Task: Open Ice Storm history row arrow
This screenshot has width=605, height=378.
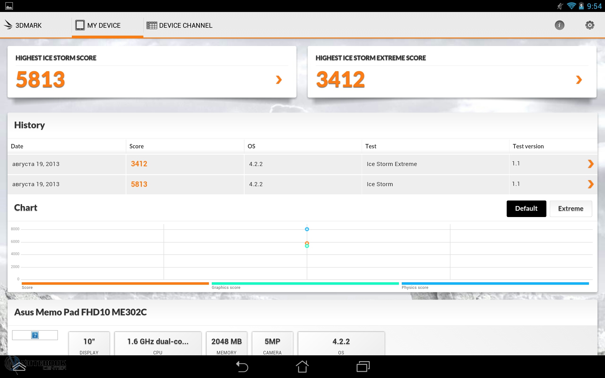Action: coord(591,184)
